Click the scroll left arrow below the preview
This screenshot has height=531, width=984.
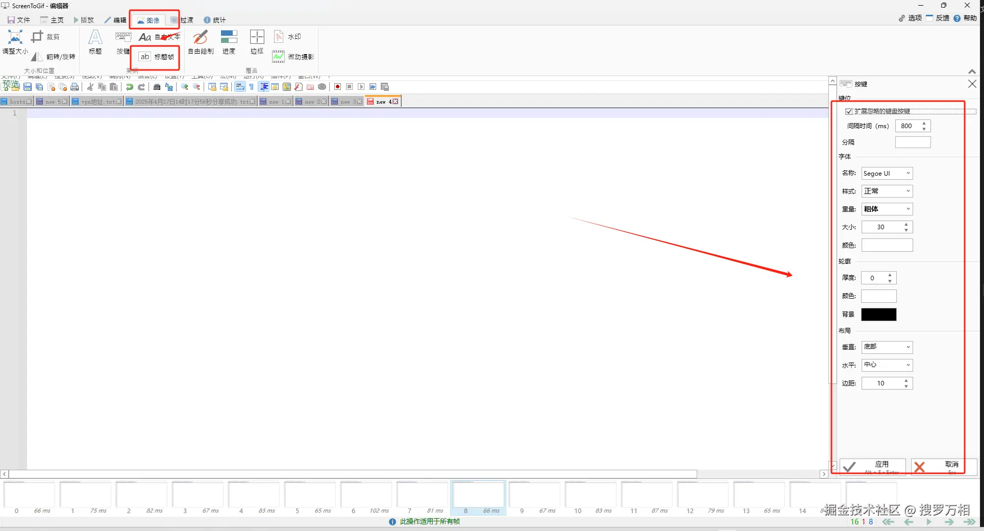[x=4, y=474]
